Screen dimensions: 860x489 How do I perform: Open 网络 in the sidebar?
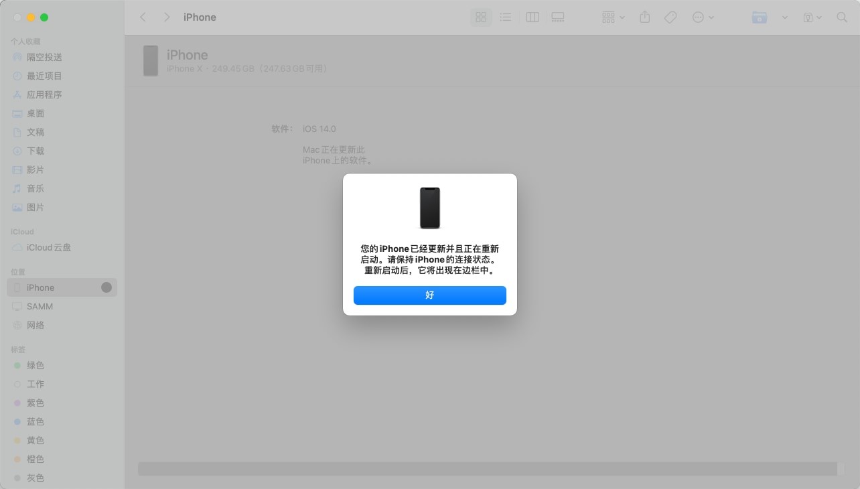(62, 326)
